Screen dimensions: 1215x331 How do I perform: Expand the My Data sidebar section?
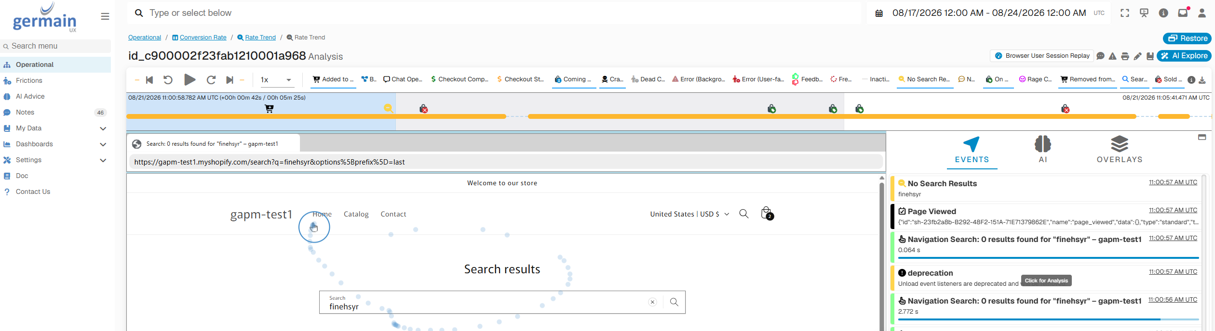pos(103,128)
